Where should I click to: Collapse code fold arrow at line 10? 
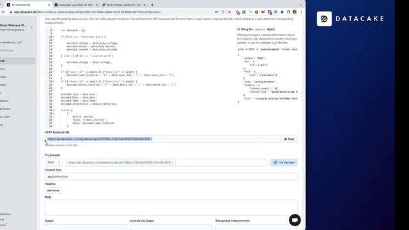click(x=54, y=37)
